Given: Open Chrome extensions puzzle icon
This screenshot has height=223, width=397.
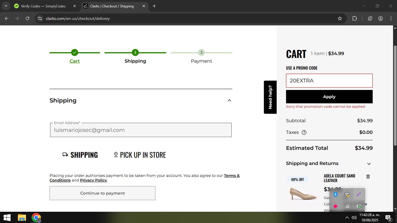Looking at the screenshot, I should click(x=354, y=19).
